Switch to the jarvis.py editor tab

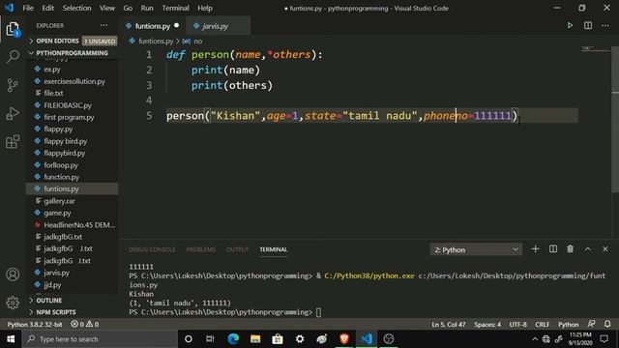pos(217,26)
